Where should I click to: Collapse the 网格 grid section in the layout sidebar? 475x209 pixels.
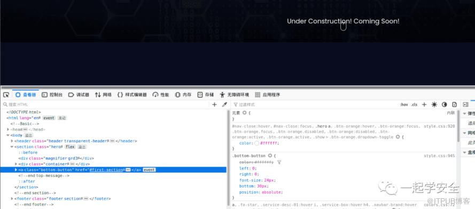[x=465, y=133]
